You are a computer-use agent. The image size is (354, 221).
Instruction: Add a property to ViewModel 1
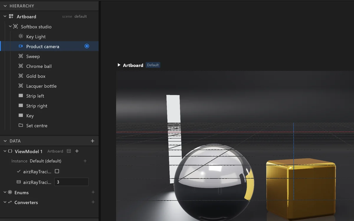click(x=77, y=151)
